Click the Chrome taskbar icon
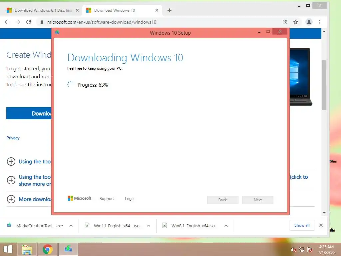Screen dimensions: 341x256 tap(48, 249)
